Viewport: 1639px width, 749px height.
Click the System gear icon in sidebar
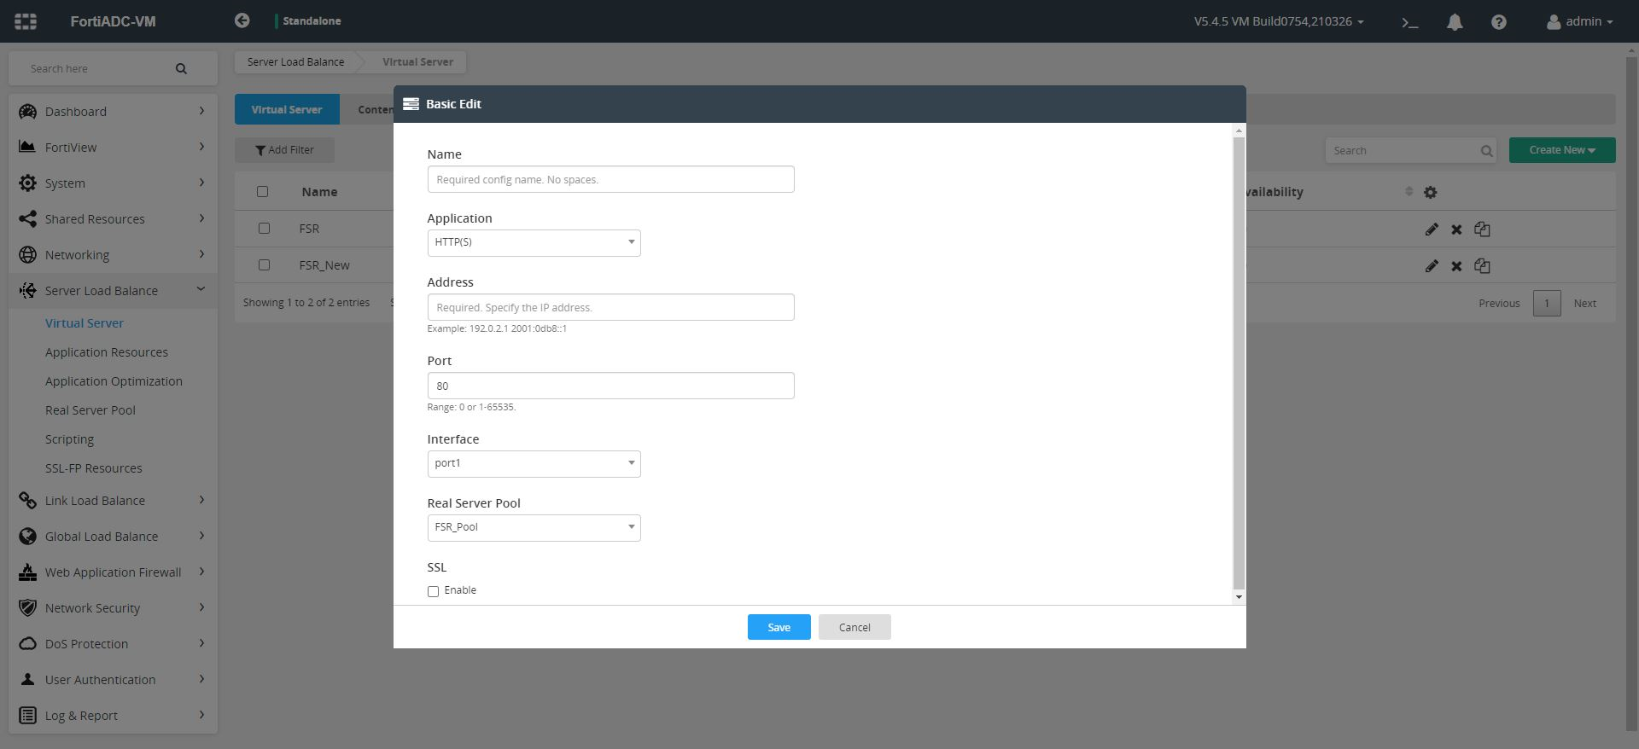coord(28,183)
